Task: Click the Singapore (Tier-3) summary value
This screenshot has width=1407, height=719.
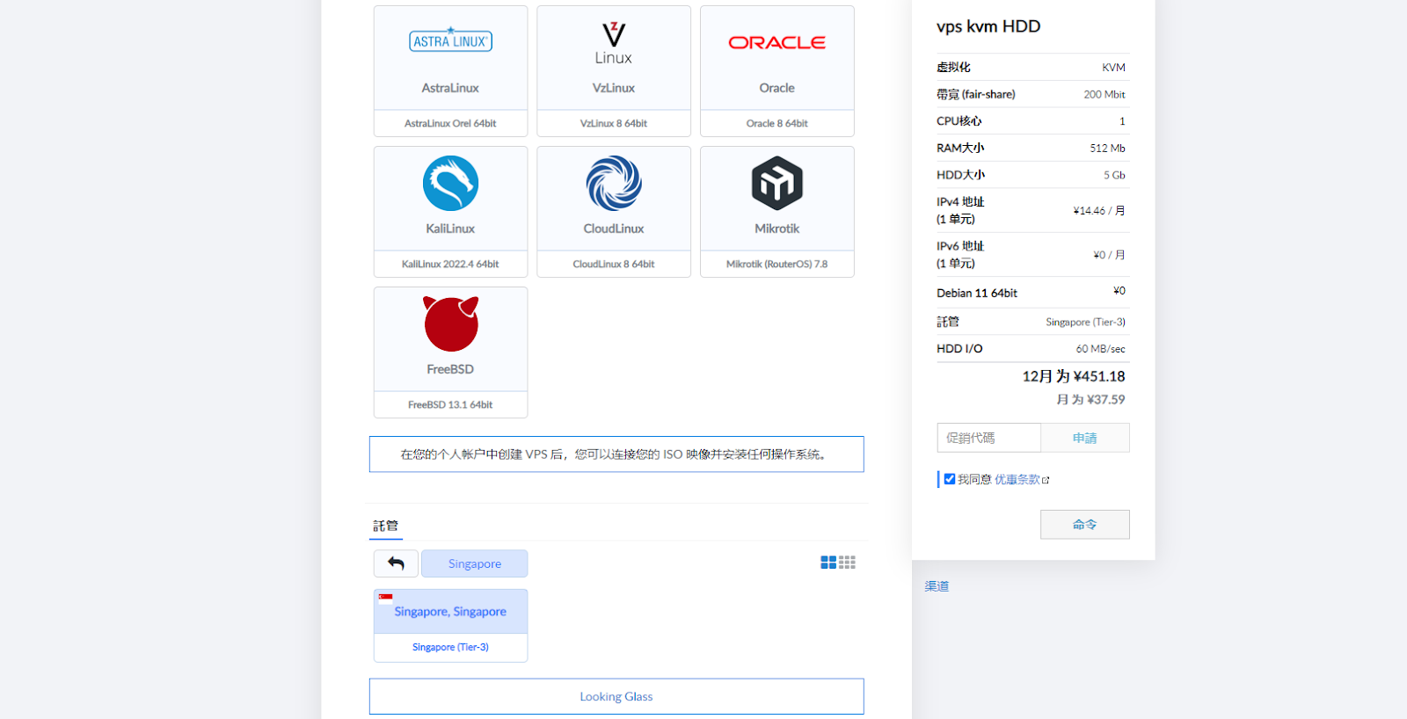Action: (1086, 323)
